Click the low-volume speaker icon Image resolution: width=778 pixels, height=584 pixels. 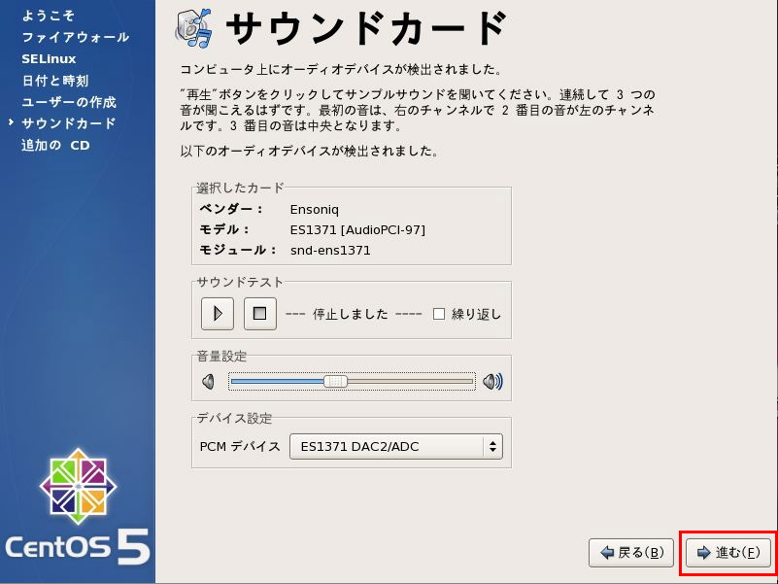(209, 381)
